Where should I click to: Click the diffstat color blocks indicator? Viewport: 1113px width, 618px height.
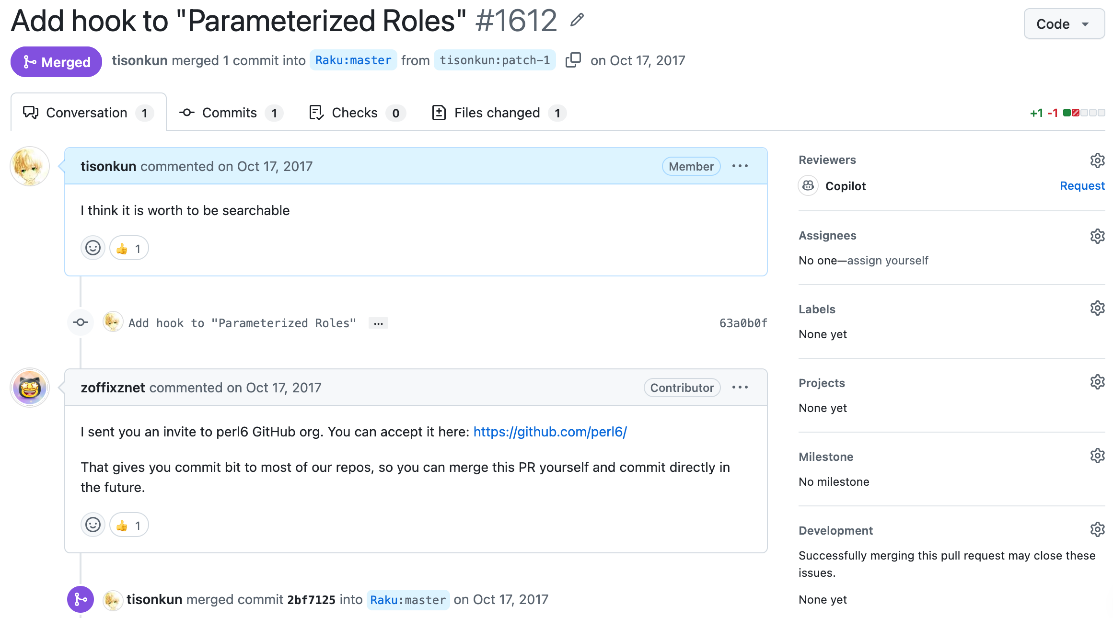click(1084, 113)
